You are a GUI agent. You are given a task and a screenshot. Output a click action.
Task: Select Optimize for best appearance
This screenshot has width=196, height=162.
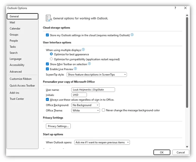pyautogui.click(x=51, y=54)
